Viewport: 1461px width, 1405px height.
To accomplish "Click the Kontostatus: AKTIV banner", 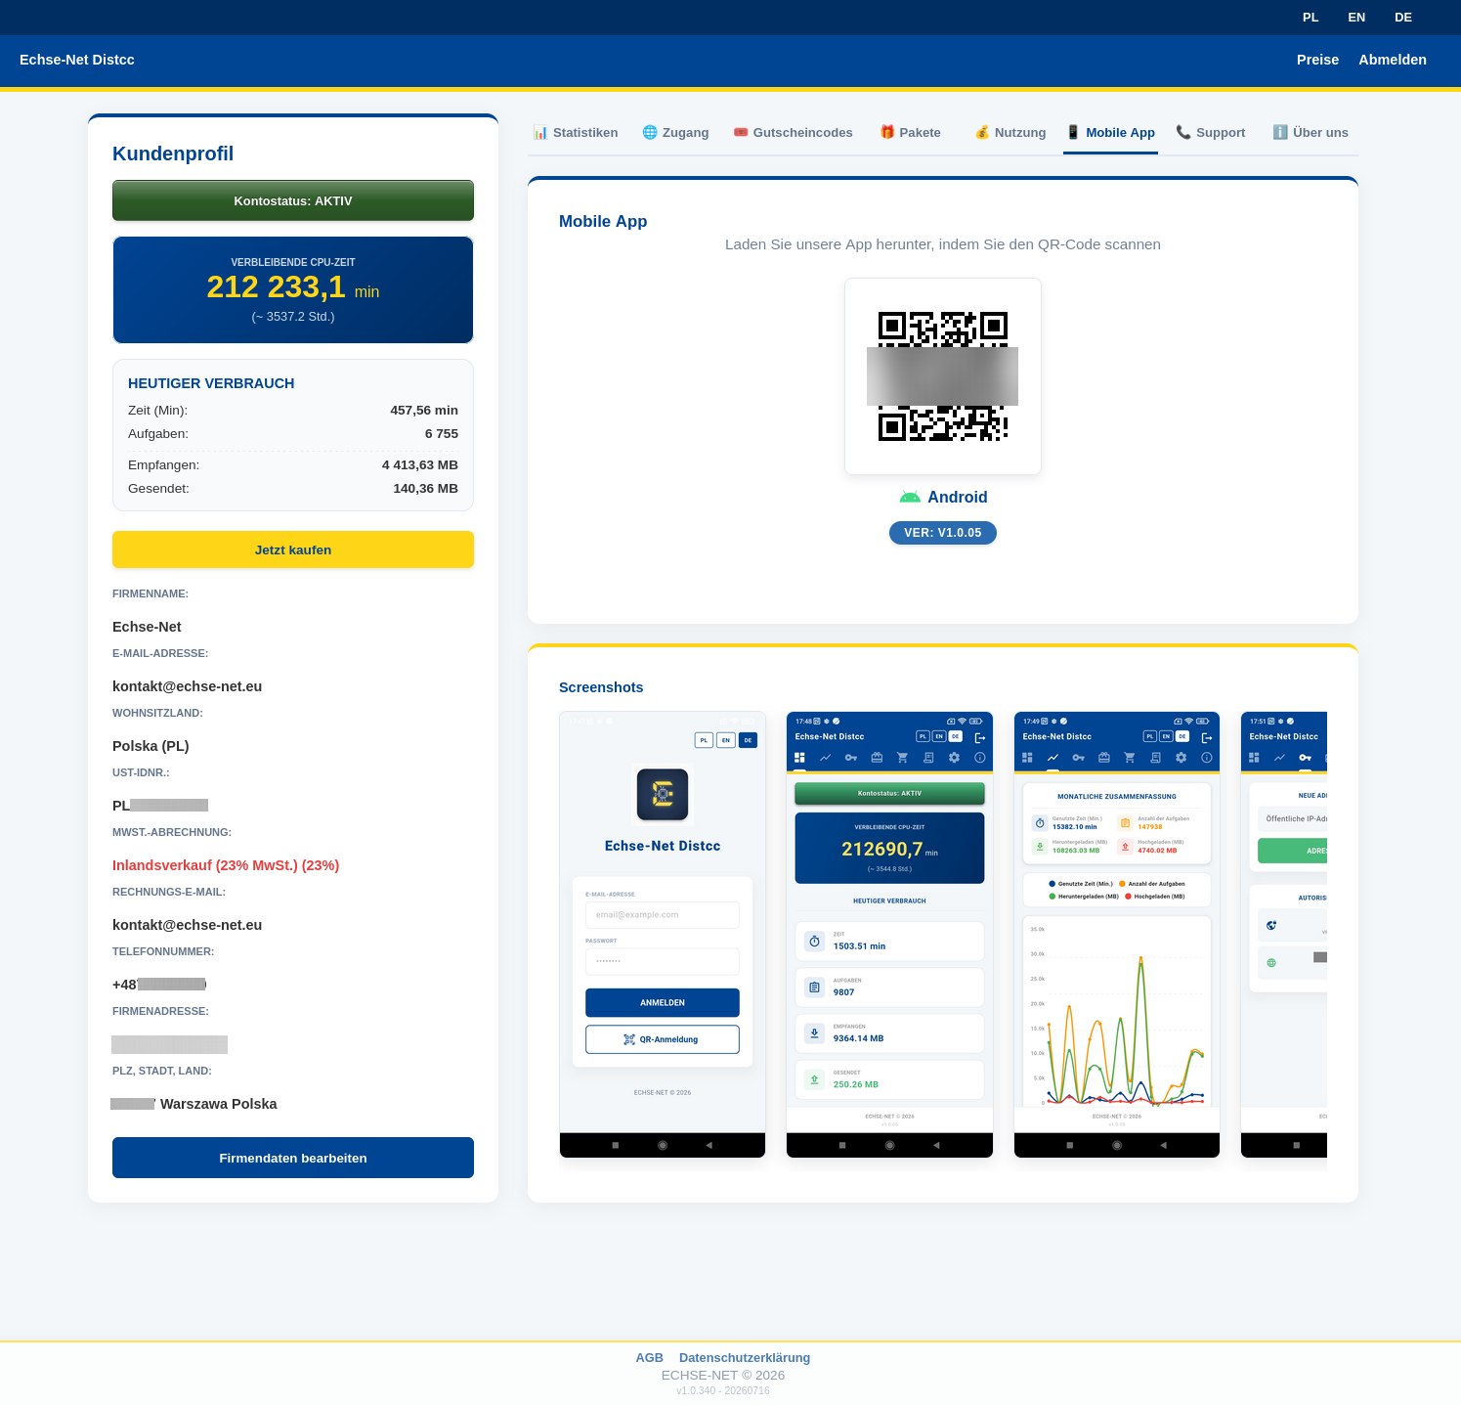I will point(293,200).
